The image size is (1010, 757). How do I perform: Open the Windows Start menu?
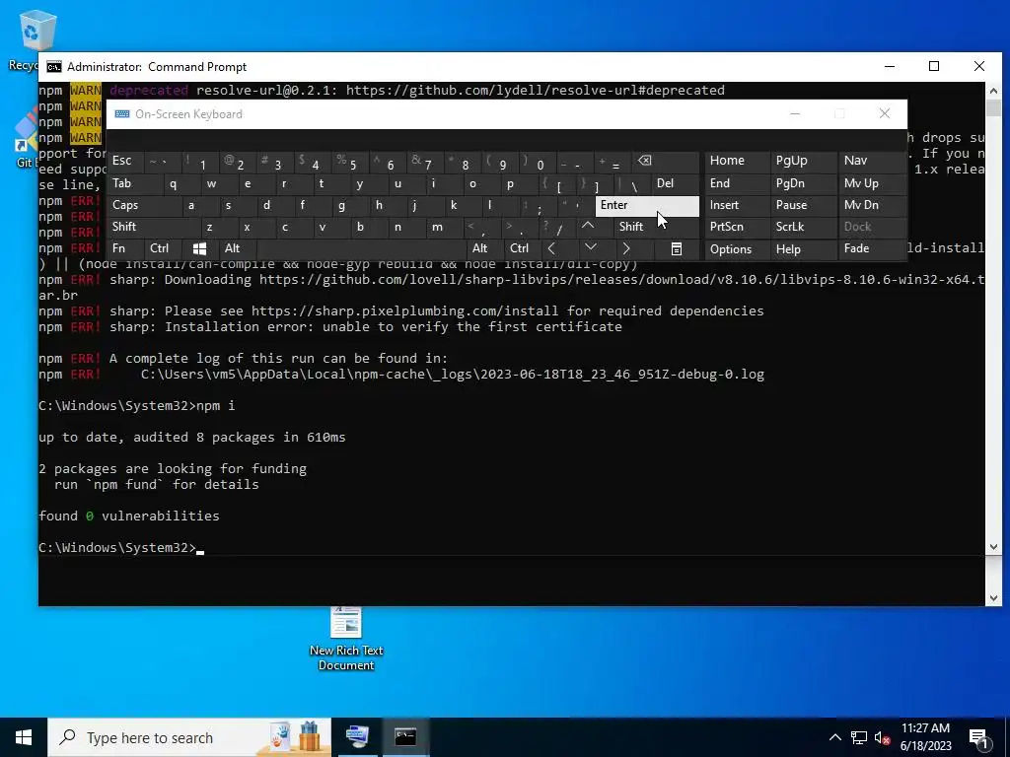(24, 737)
